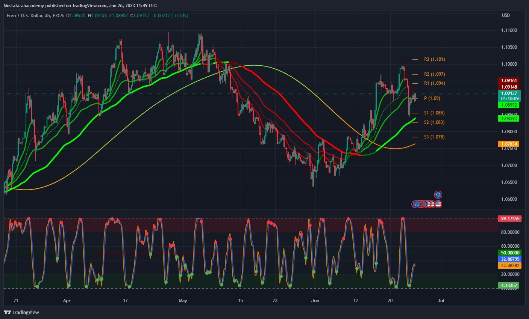Select the current price label 1.09137
Image resolution: width=529 pixels, height=319 pixels.
coord(509,93)
